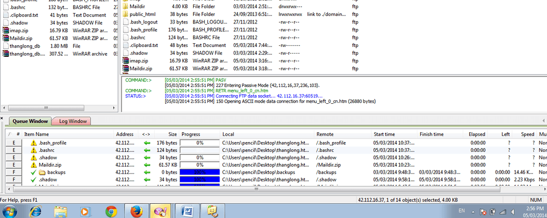Click the .bash_logout file icon in remote pane
The height and width of the screenshot is (218, 547).
pos(126,22)
